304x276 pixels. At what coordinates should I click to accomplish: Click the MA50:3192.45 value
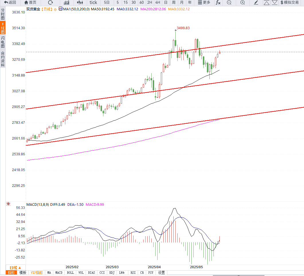[103, 9]
